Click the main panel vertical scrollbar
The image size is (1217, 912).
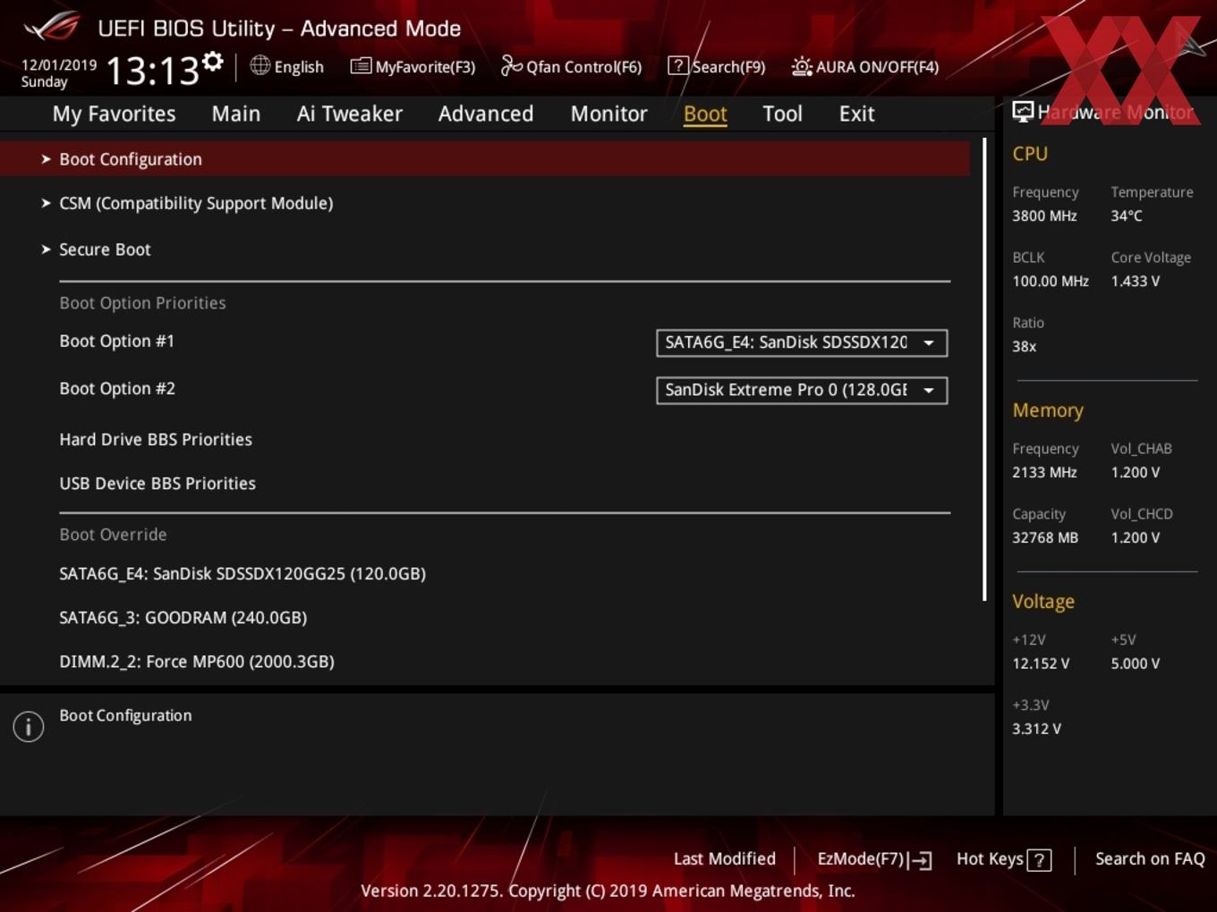[984, 369]
